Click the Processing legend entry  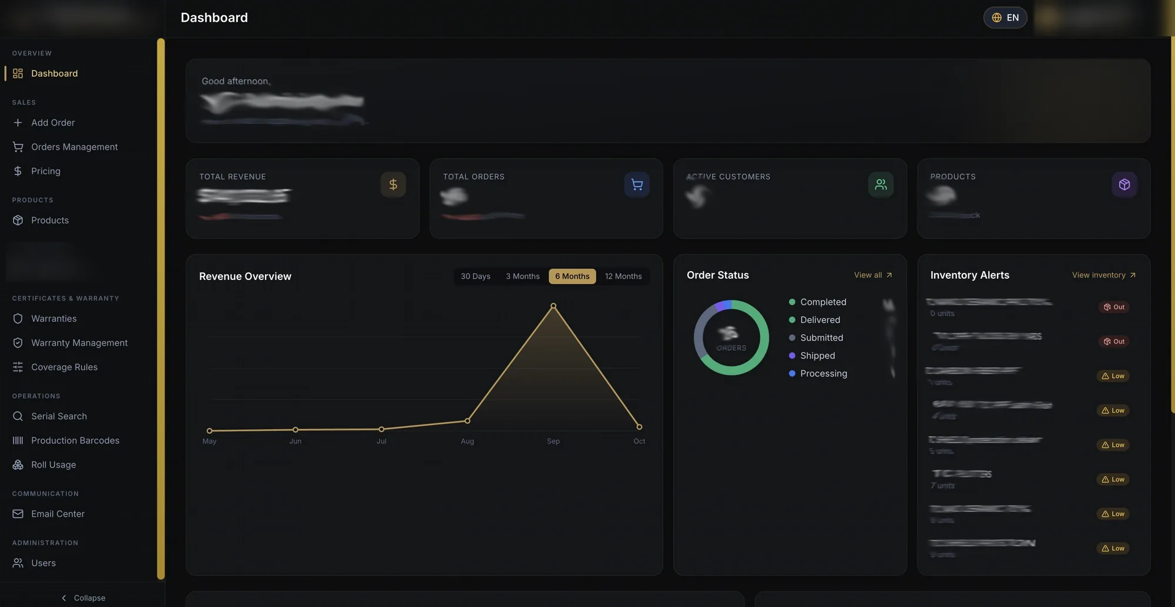point(818,373)
